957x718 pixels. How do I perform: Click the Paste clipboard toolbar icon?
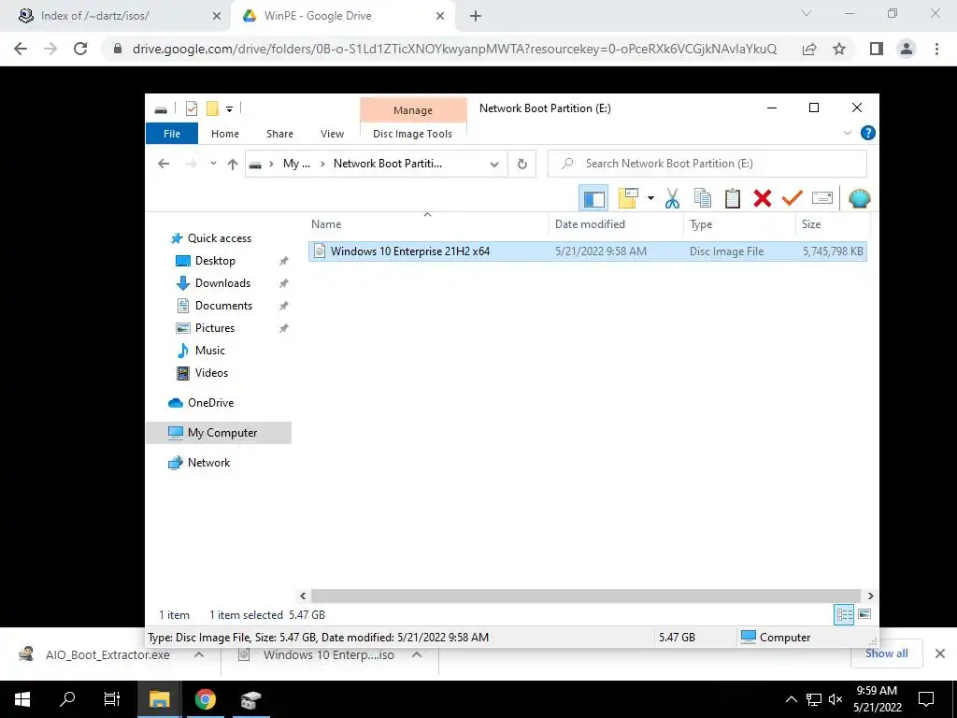point(733,198)
